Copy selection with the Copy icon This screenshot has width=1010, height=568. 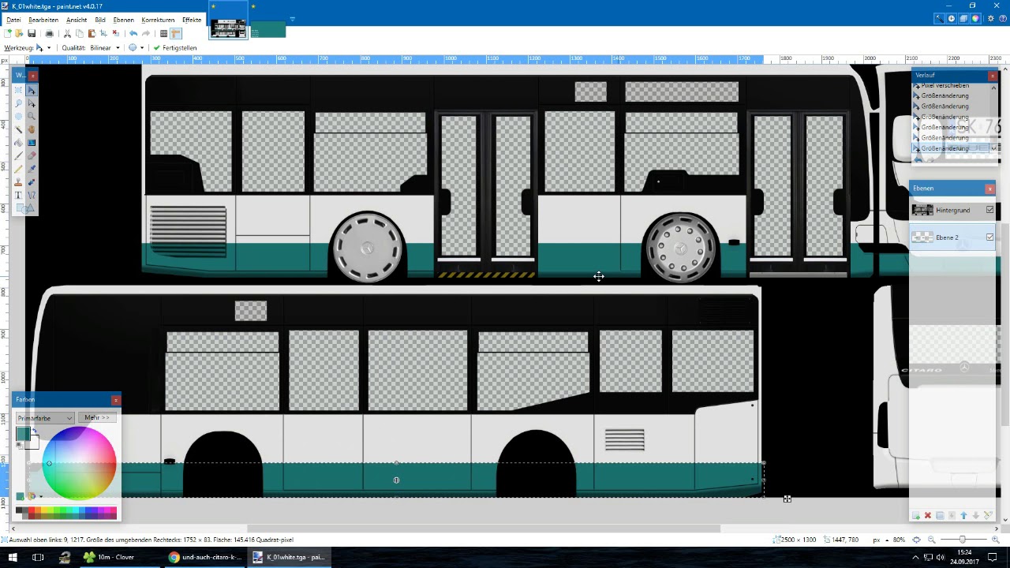point(79,33)
